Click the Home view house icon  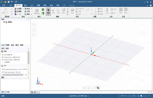tap(15, 9)
